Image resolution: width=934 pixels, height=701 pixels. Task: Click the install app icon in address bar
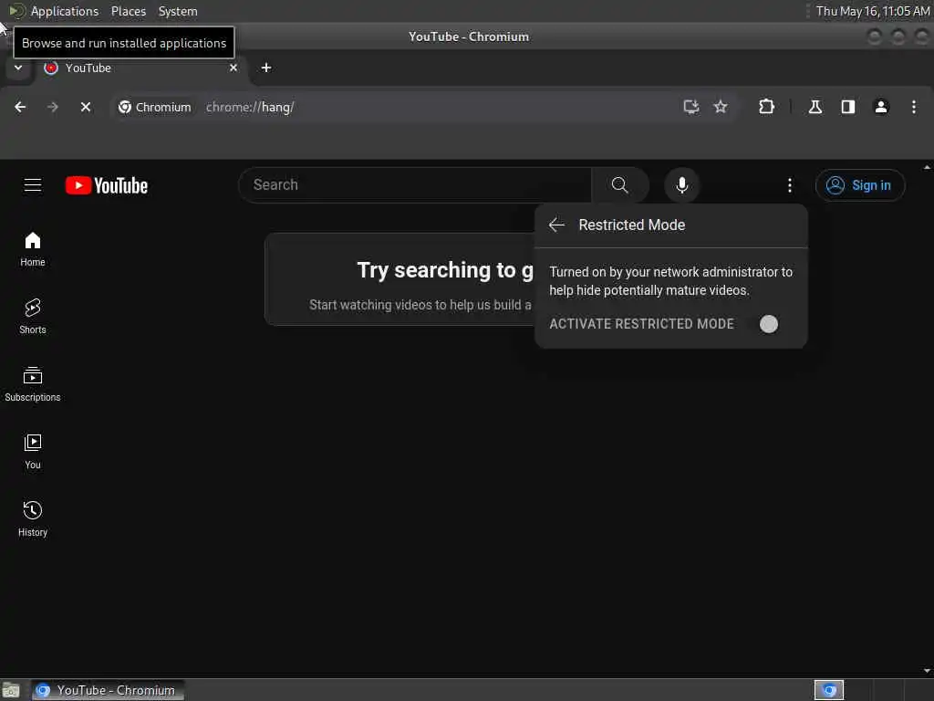click(x=691, y=107)
